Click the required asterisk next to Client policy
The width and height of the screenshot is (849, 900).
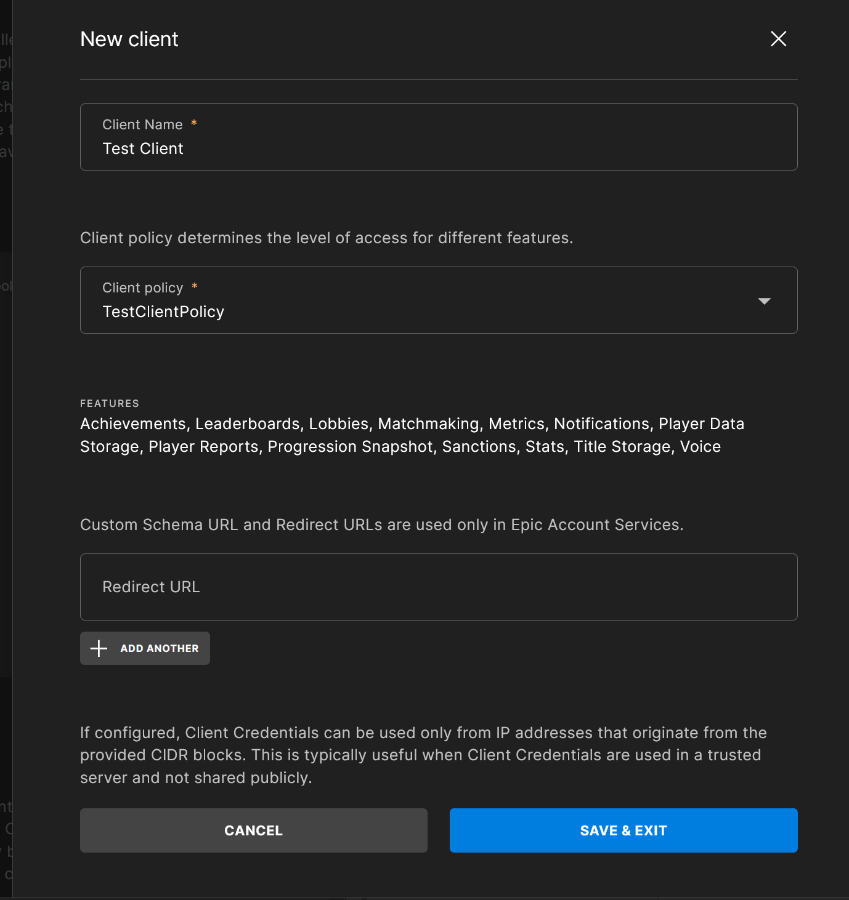click(195, 287)
